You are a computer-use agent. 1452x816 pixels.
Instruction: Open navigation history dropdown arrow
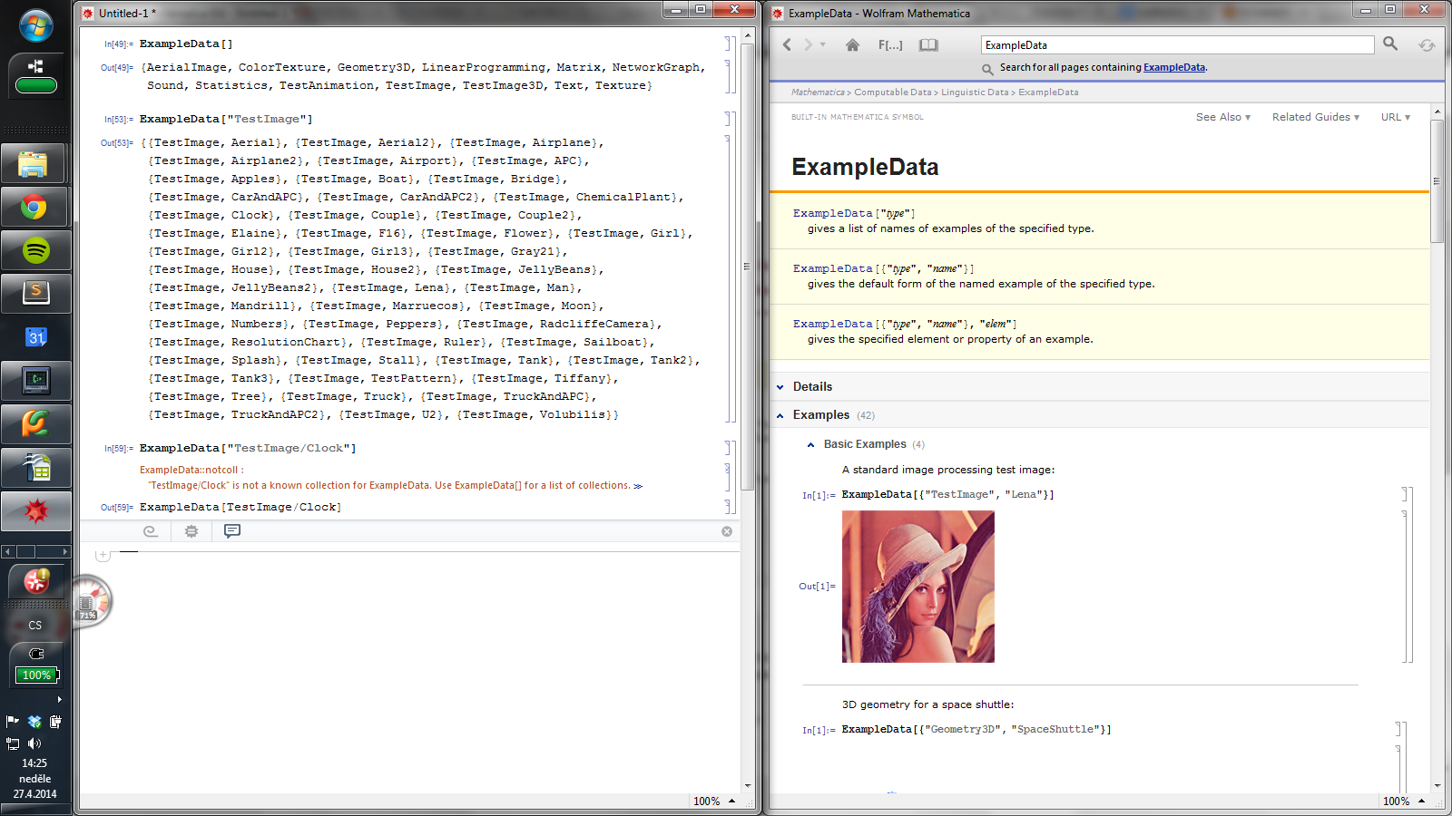tap(823, 44)
